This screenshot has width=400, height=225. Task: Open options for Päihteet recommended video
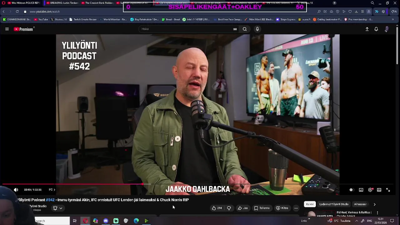[x=377, y=213]
